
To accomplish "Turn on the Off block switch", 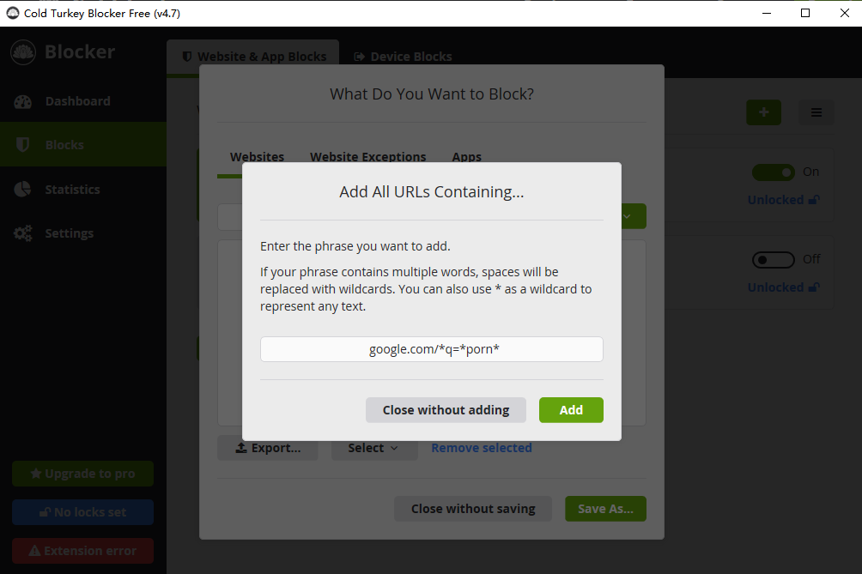I will (774, 260).
